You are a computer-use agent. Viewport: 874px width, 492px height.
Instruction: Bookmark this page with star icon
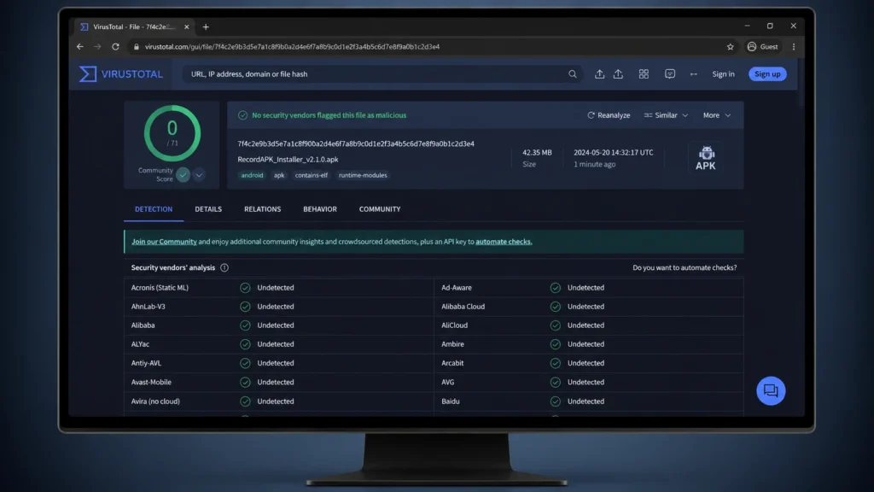(x=731, y=47)
